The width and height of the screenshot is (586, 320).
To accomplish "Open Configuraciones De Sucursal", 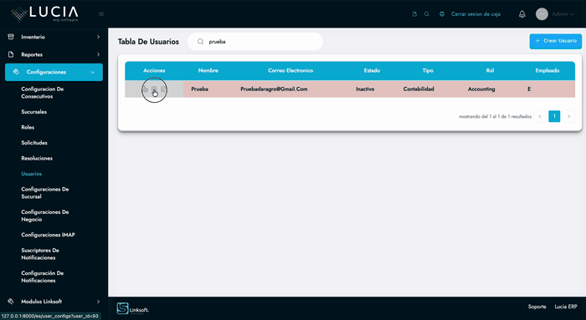I will 45,193.
